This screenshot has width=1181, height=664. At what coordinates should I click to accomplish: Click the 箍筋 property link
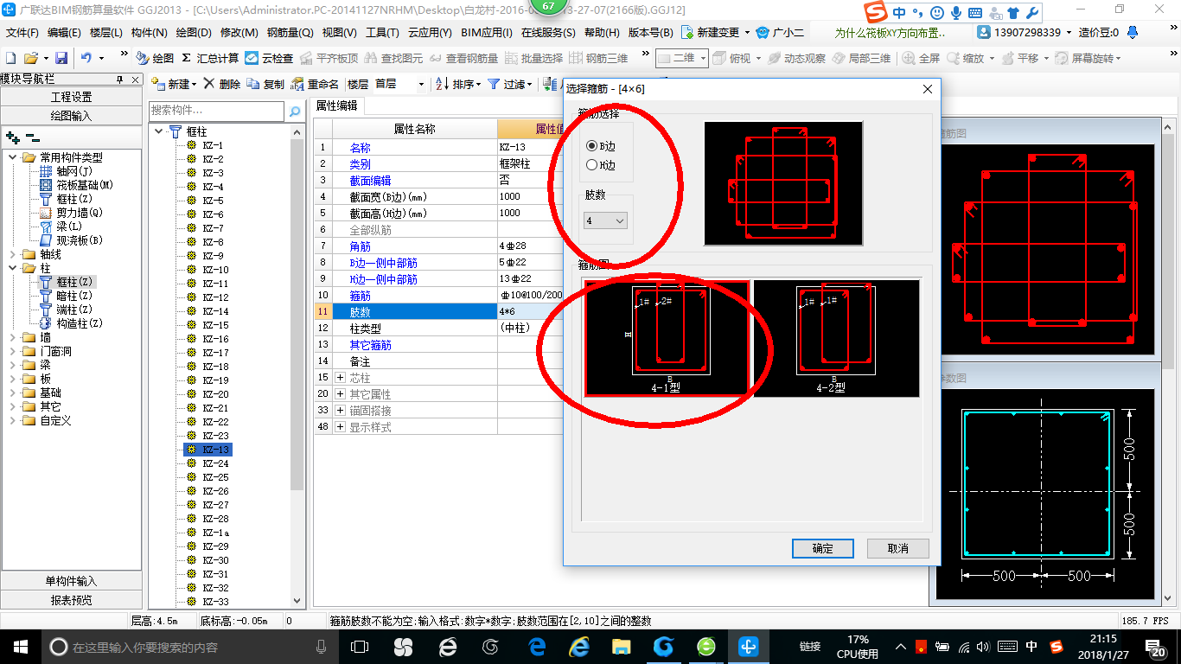[x=360, y=296]
